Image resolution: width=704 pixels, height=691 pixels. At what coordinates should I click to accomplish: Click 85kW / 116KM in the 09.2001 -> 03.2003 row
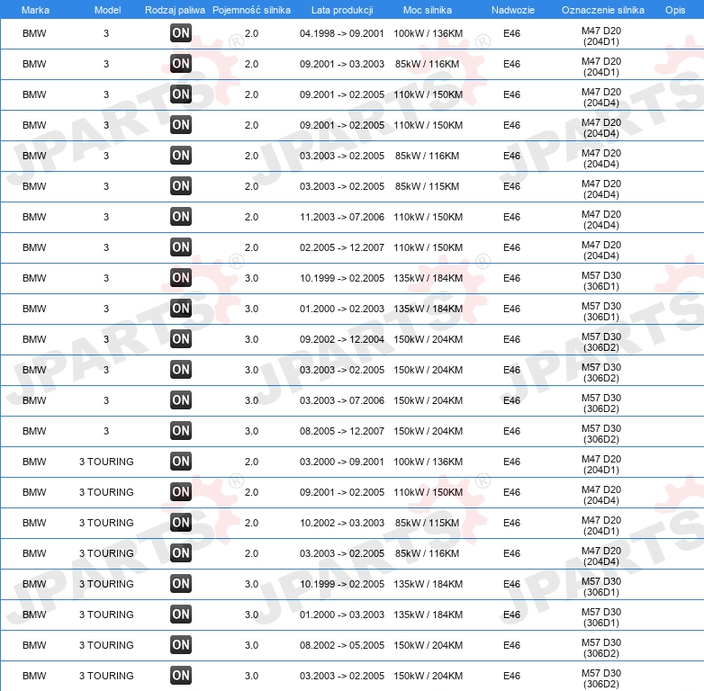[427, 64]
